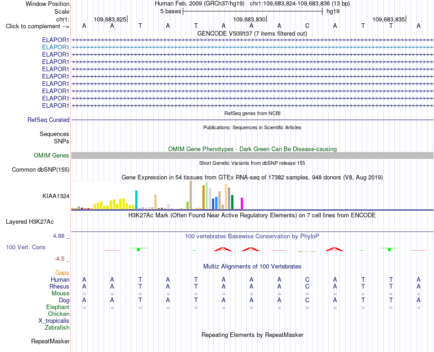Click coordinate label 109,683,835
The image size is (434, 352).
click(388, 19)
